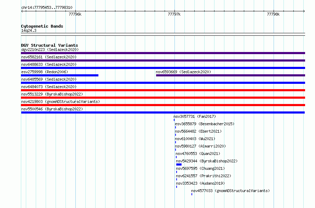
Task: Click the purple bar under dgv2210n223
Action: tap(163, 53)
